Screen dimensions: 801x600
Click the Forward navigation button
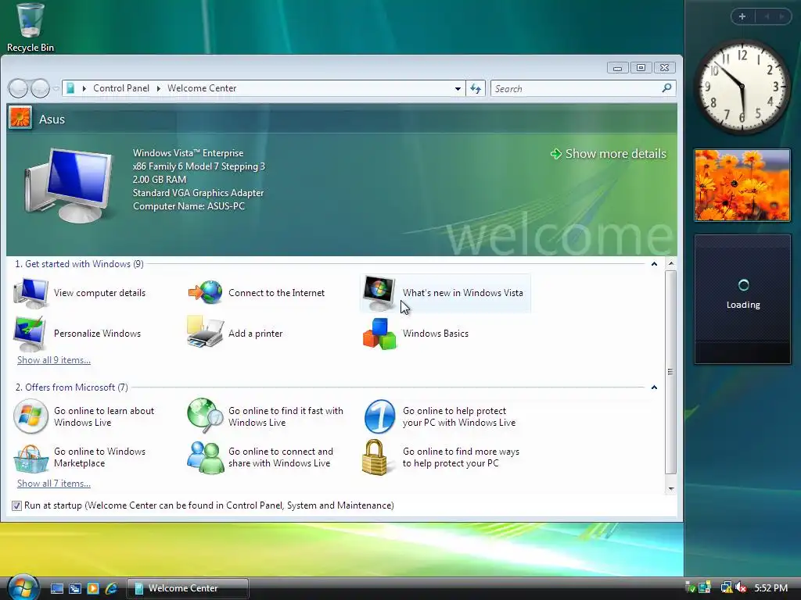click(x=40, y=88)
